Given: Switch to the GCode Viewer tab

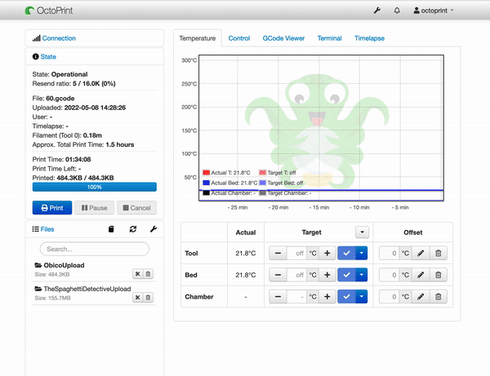Looking at the screenshot, I should click(283, 38).
